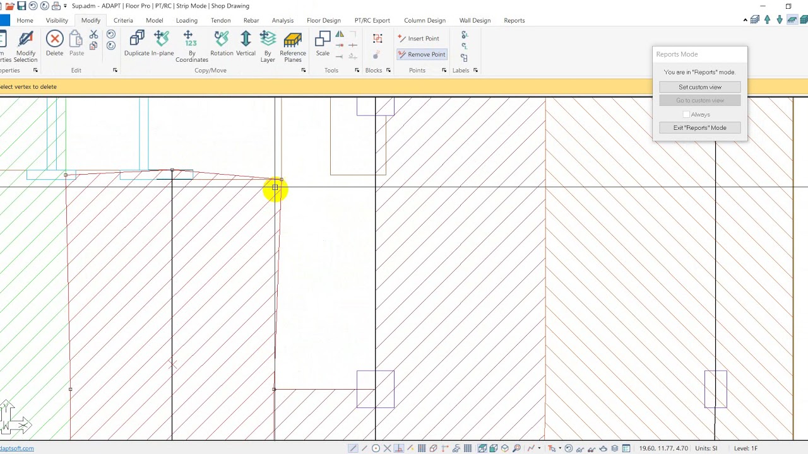The height and width of the screenshot is (454, 808).
Task: Click the Print icon in quick access toolbar
Action: point(56,6)
